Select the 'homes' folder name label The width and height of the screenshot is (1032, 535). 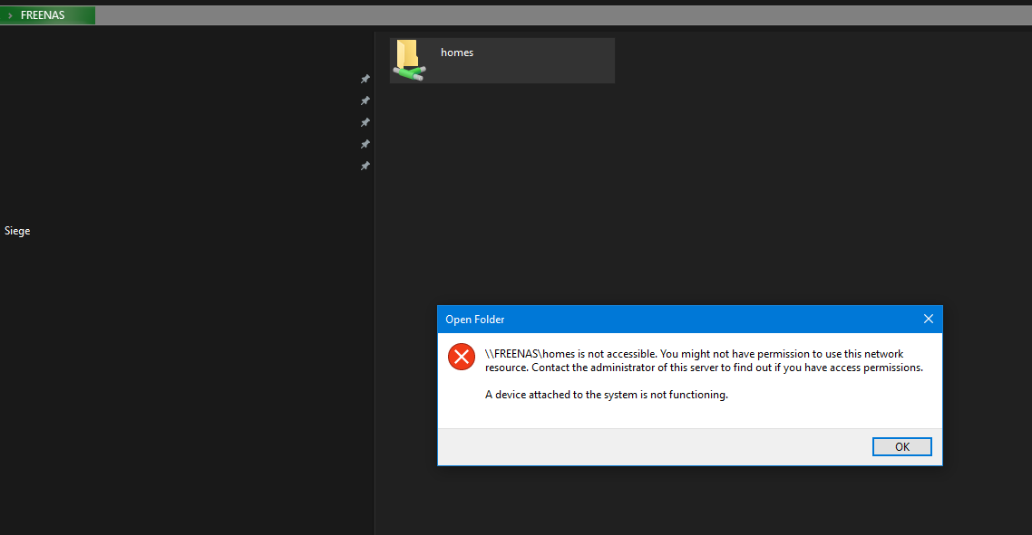tap(457, 53)
